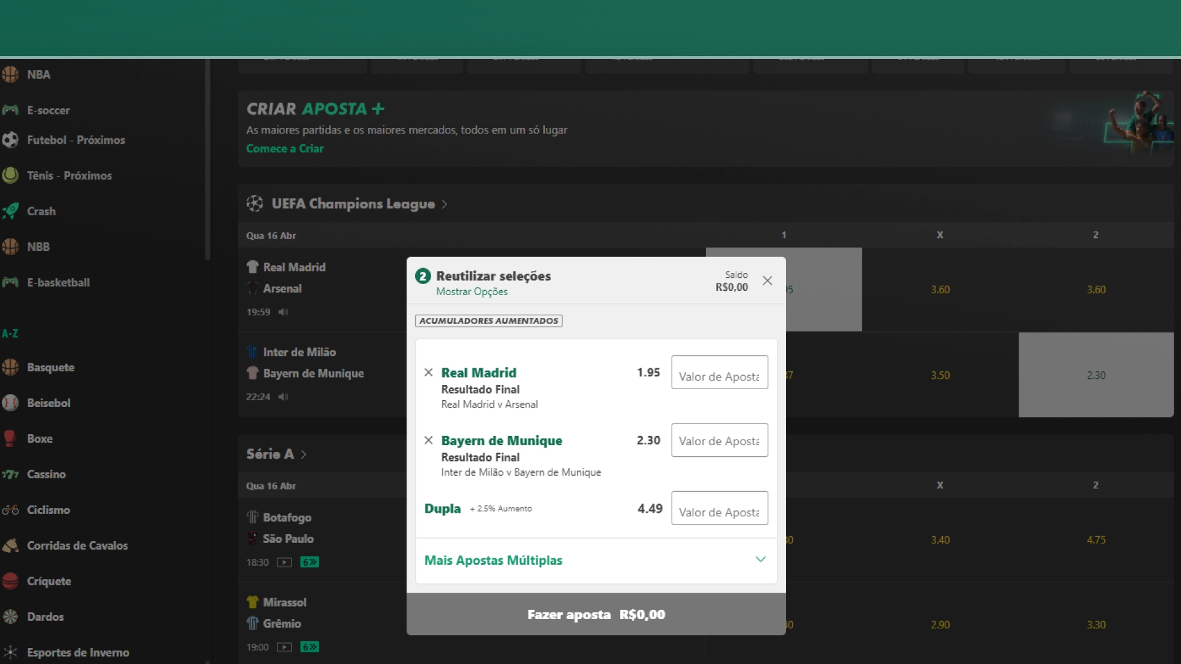Click the live video icon for Botafogo match
1181x664 pixels.
coord(284,562)
